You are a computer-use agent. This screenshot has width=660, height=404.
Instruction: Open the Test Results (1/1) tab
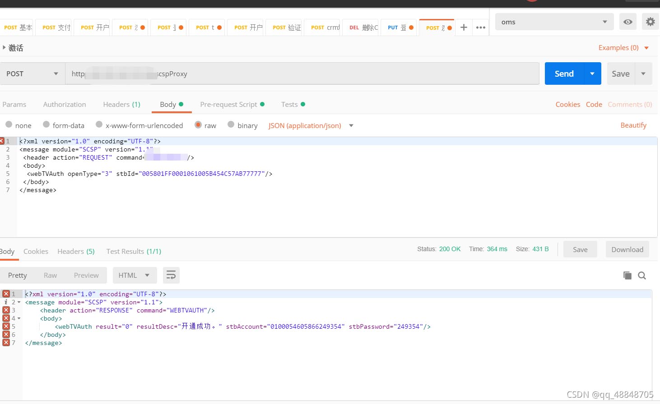pyautogui.click(x=134, y=251)
